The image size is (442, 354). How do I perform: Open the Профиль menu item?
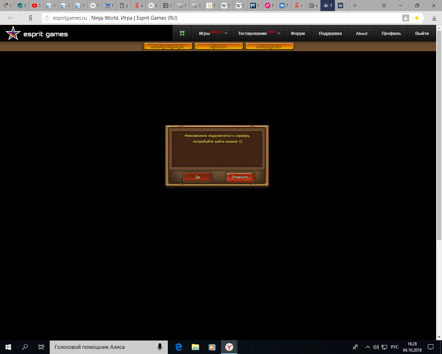click(x=391, y=34)
